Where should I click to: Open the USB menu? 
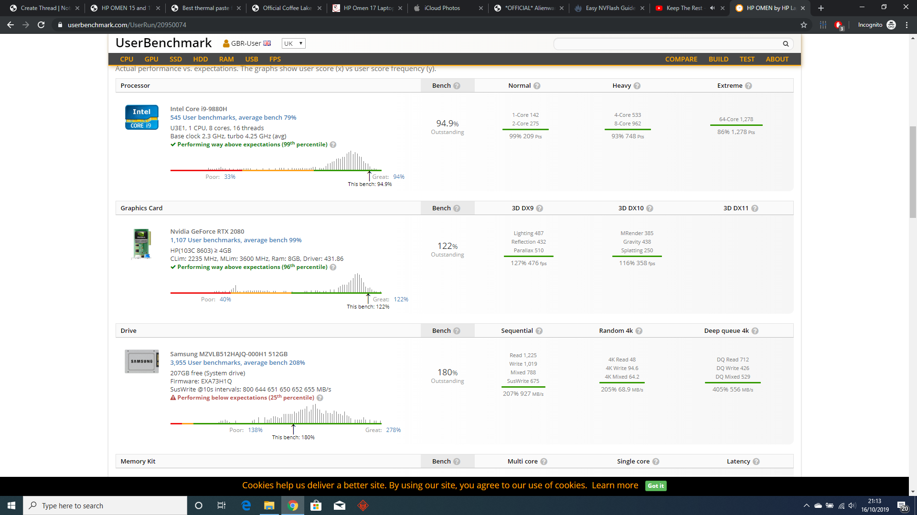252,59
